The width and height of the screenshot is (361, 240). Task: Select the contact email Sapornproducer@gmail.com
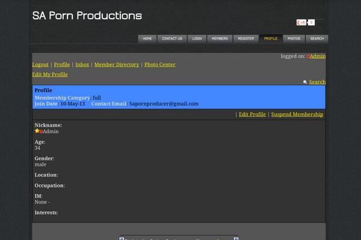[x=164, y=104]
